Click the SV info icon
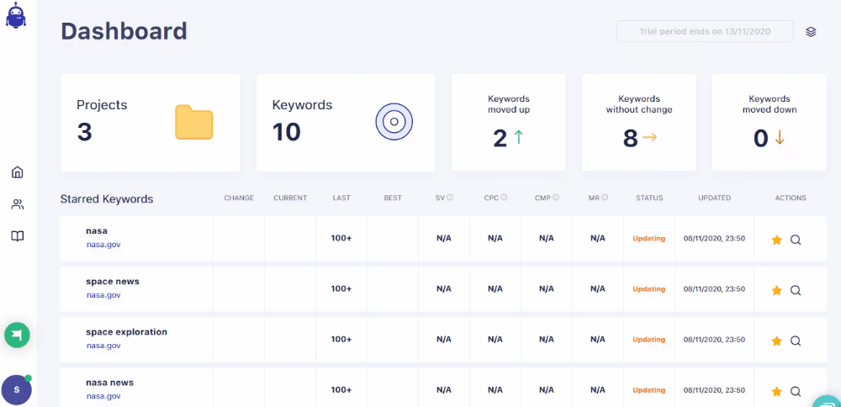This screenshot has width=841, height=407. (450, 198)
